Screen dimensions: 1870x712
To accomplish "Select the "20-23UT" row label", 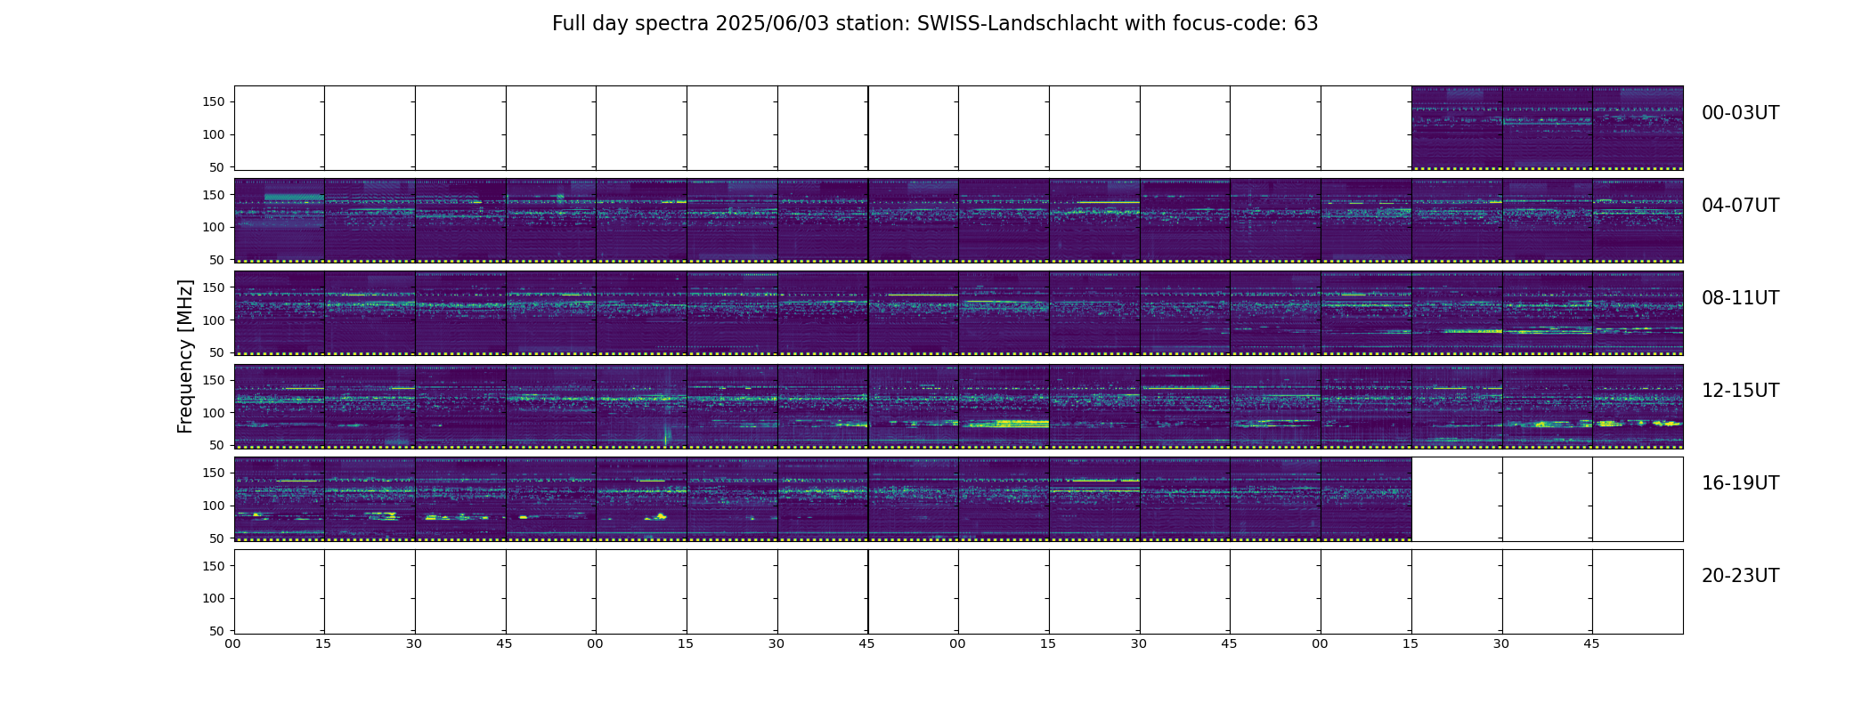I will 1740,576.
